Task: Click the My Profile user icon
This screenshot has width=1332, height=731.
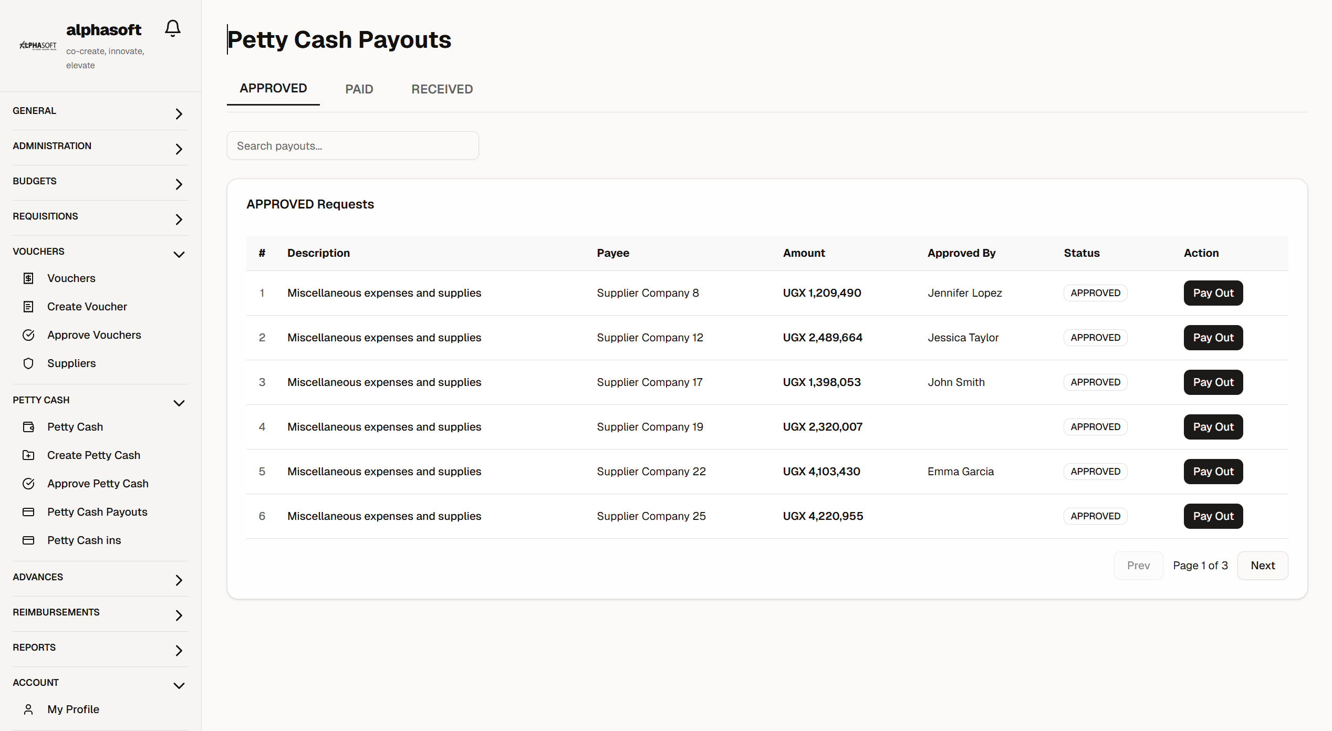Action: pos(28,709)
